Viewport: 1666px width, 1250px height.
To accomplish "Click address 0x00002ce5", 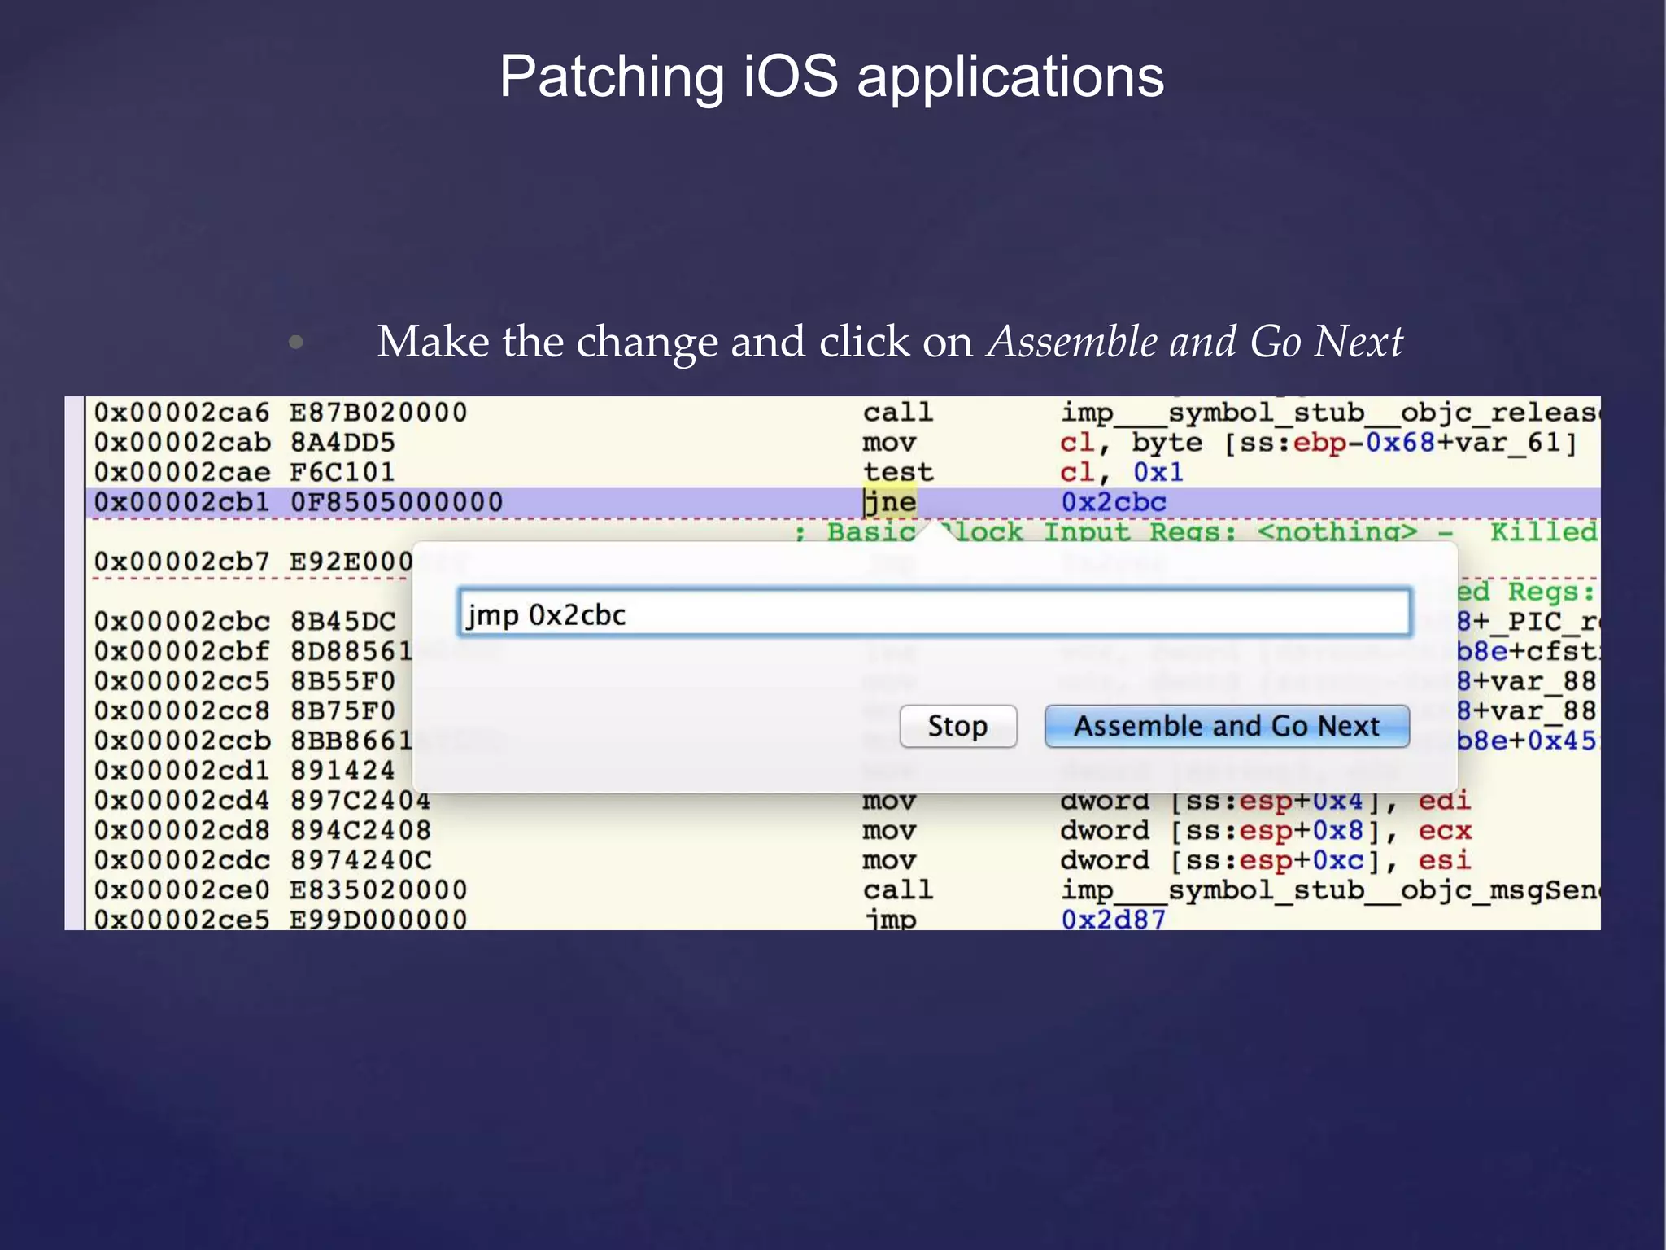I will coord(181,920).
